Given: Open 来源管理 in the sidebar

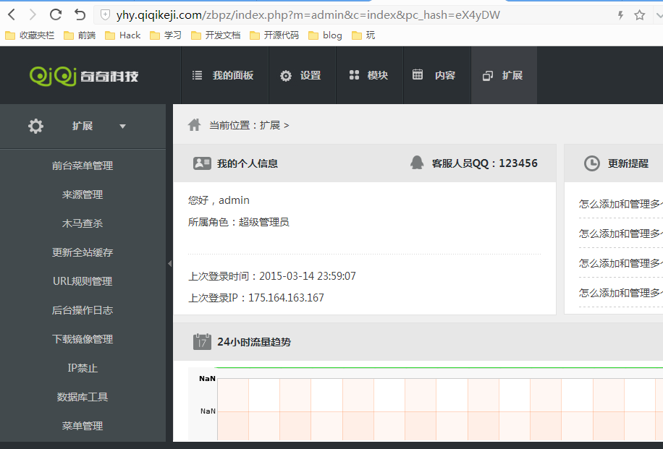Looking at the screenshot, I should [x=83, y=194].
